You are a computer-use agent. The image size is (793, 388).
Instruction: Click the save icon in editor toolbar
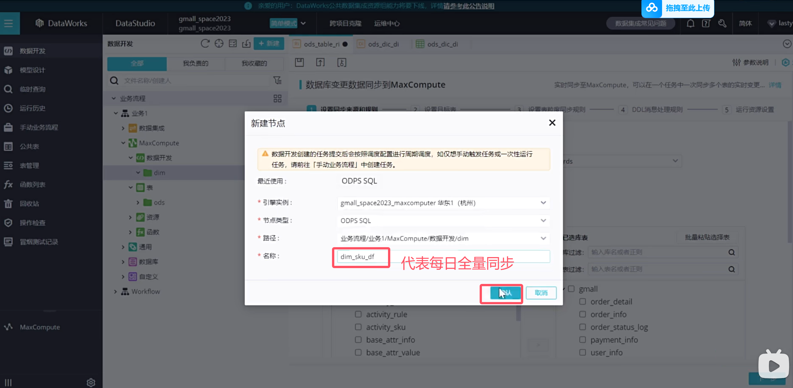pyautogui.click(x=299, y=62)
